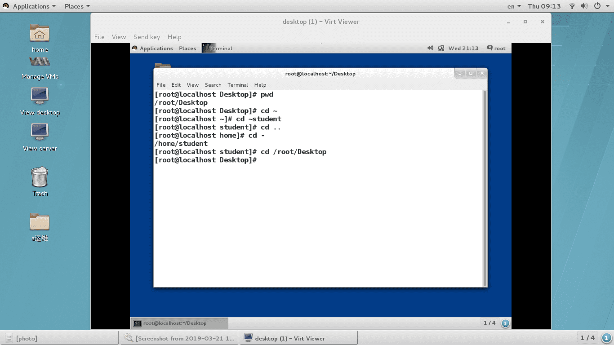Click the 'cd ~student' command line
The height and width of the screenshot is (345, 614).
pyautogui.click(x=218, y=119)
